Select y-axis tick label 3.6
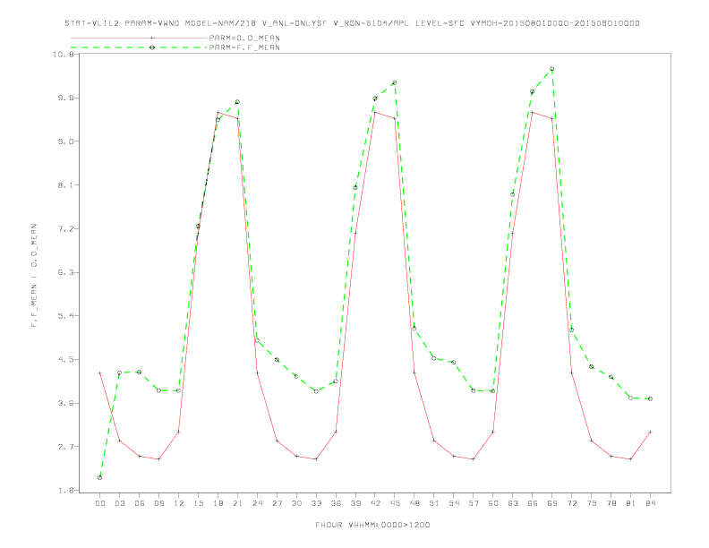Image resolution: width=709 pixels, height=548 pixels. pyautogui.click(x=66, y=403)
